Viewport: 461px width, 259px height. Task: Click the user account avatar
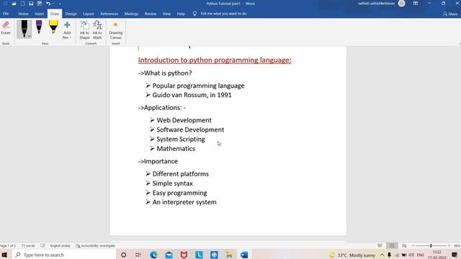[401, 4]
